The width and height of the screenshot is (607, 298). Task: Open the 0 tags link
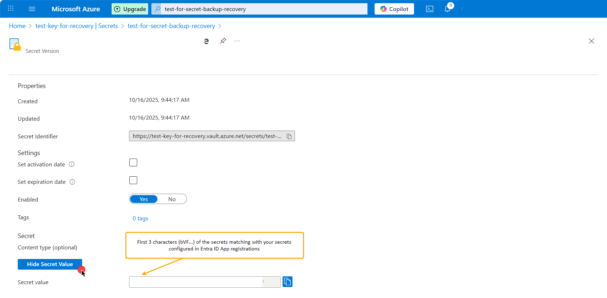pos(140,219)
